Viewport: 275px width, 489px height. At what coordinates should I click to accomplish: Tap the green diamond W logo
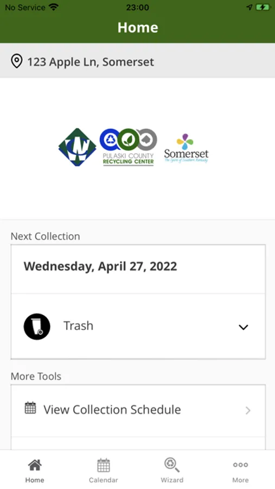77,147
